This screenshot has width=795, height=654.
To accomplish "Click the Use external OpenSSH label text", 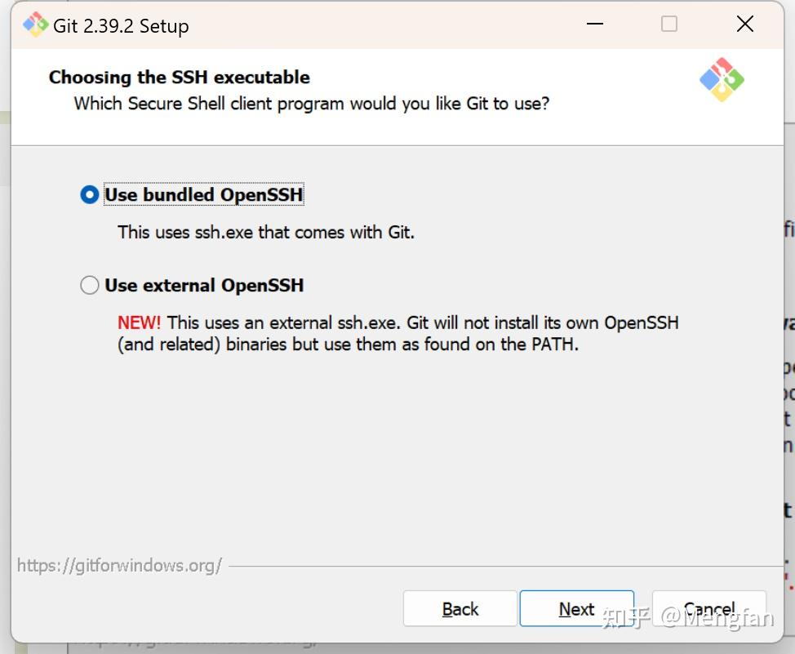I will tap(204, 285).
